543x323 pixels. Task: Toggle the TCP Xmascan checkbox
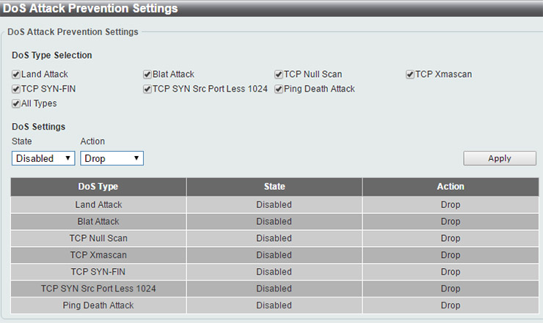[x=410, y=74]
